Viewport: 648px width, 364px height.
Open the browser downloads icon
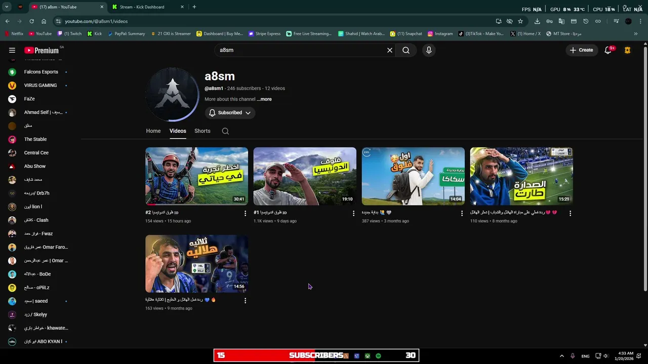point(537,21)
